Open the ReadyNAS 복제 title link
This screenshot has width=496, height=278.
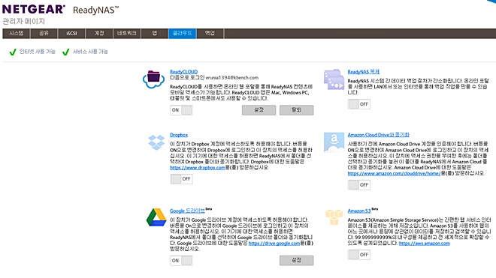tap(364, 72)
